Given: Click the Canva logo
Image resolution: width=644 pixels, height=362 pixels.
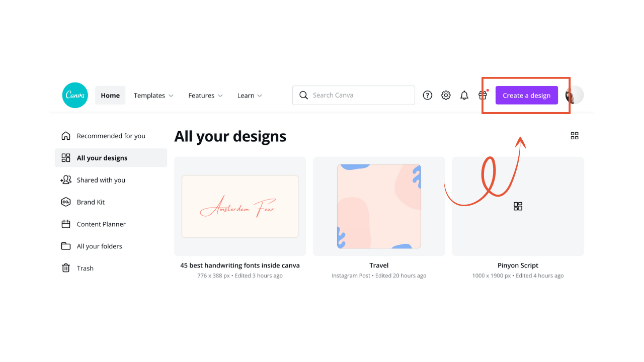Looking at the screenshot, I should [74, 95].
